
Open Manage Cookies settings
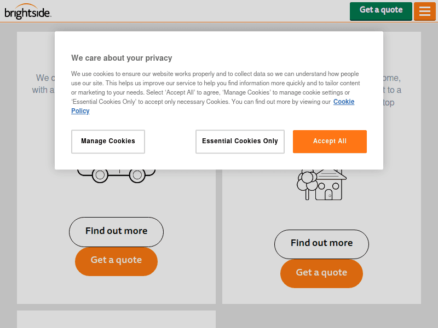108,142
